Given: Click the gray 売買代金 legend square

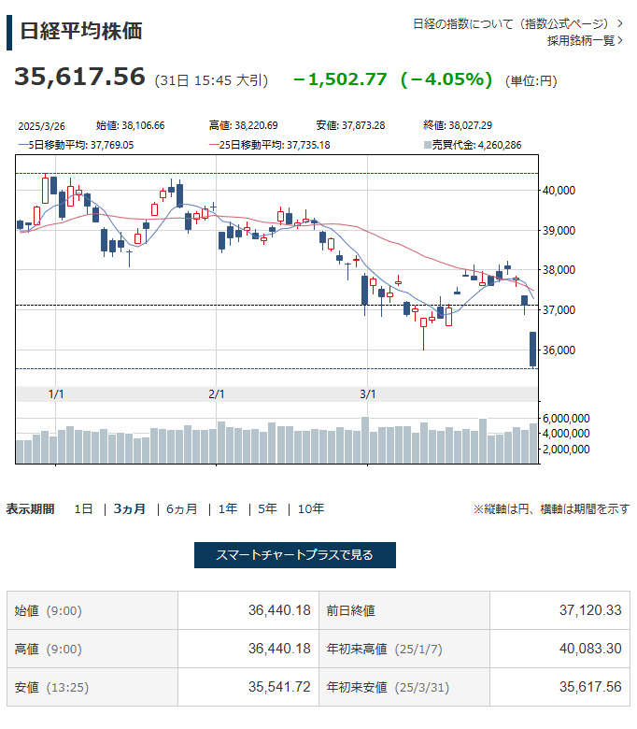Looking at the screenshot, I should [427, 145].
